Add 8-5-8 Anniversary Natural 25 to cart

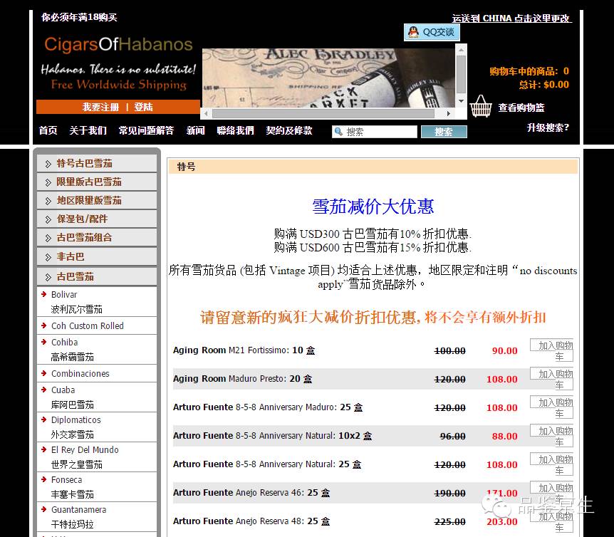click(x=552, y=464)
